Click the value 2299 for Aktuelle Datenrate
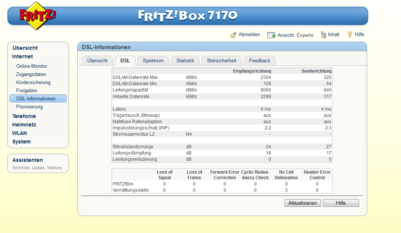 (x=266, y=97)
